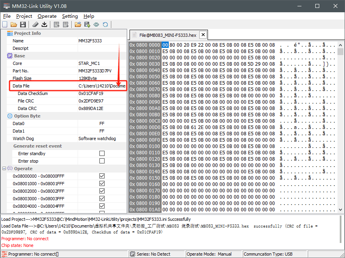
Task: Close the File@MB083_MINI-F5333.hex tab
Action: [202, 35]
